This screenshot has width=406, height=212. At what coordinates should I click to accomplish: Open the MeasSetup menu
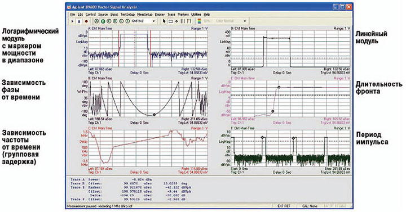(x=144, y=15)
